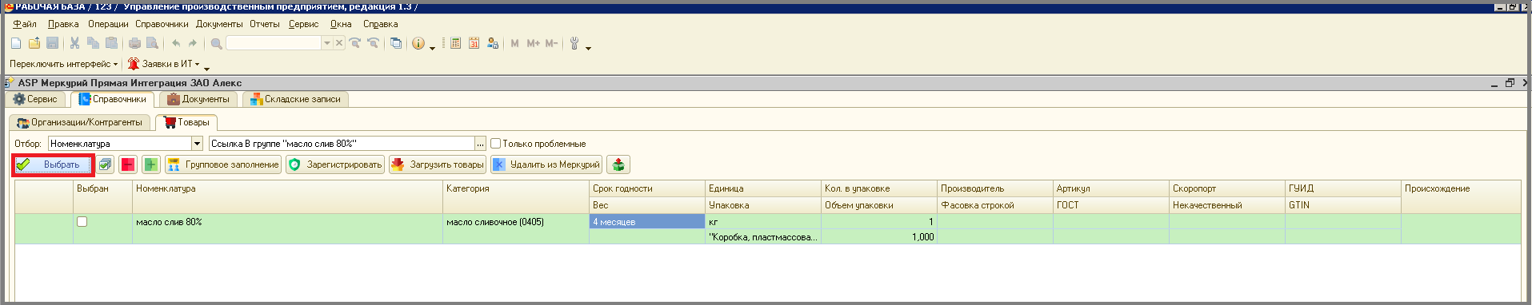Open the Calendar icon
Screen dimensions: 1532x305
(474, 43)
